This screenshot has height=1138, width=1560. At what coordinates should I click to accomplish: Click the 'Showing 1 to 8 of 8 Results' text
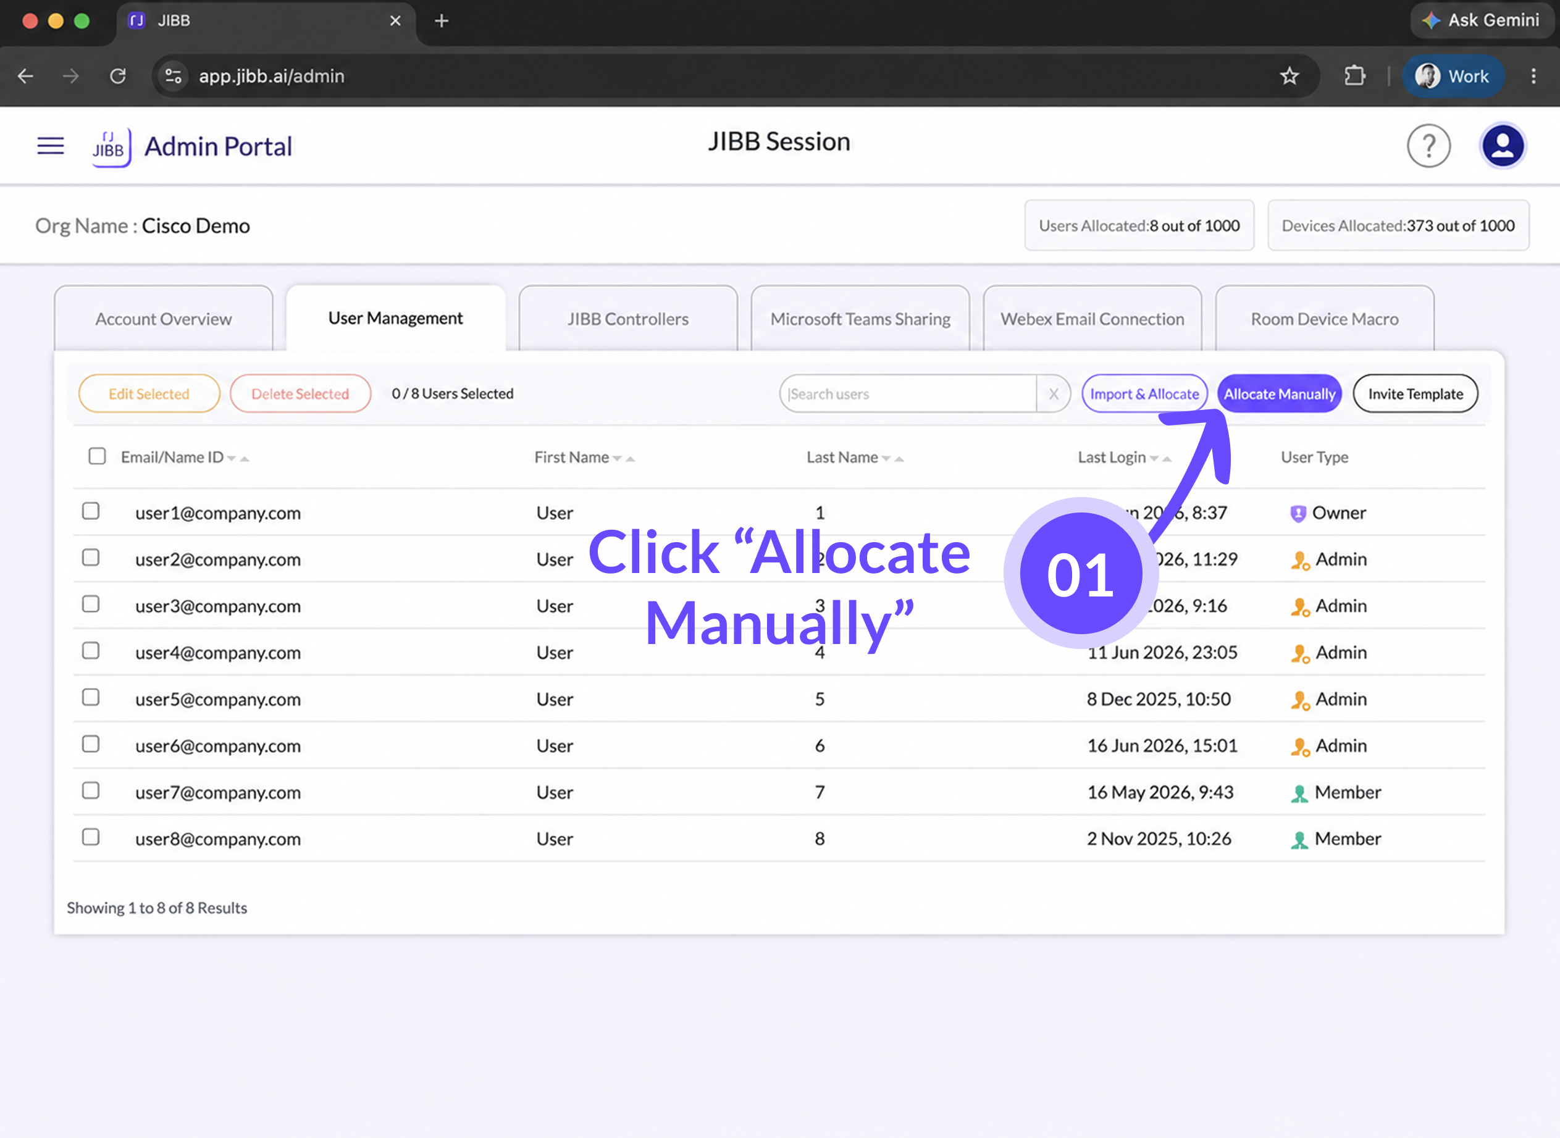[156, 908]
